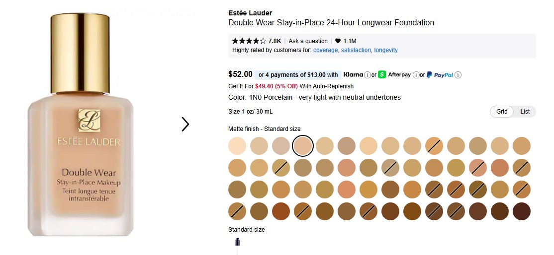Click the Afterpay info icon
Image resolution: width=554 pixels, height=255 pixels.
[416, 75]
